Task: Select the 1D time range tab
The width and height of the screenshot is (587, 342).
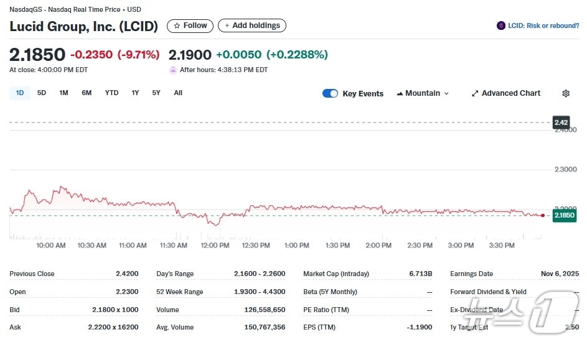Action: tap(20, 93)
